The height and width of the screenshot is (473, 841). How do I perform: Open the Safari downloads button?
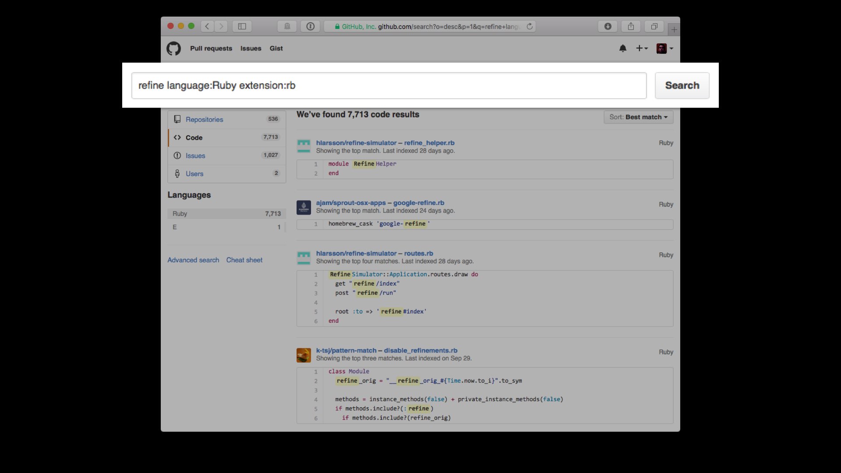(x=608, y=26)
